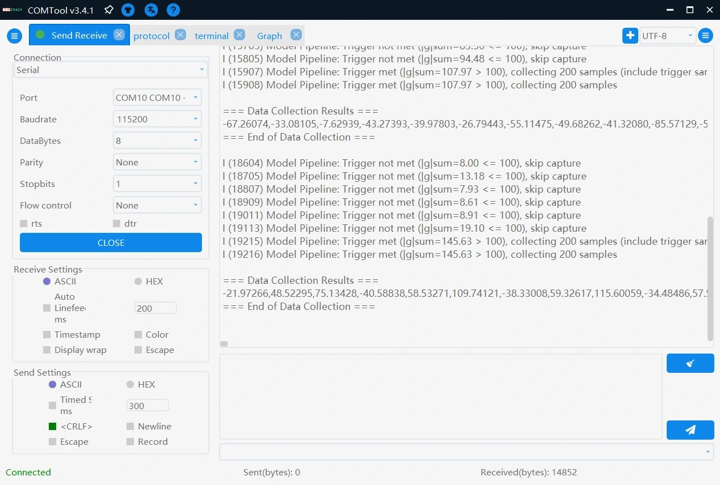Close the protocol tab with its X
Image resolution: width=720 pixels, height=485 pixels.
coord(180,35)
